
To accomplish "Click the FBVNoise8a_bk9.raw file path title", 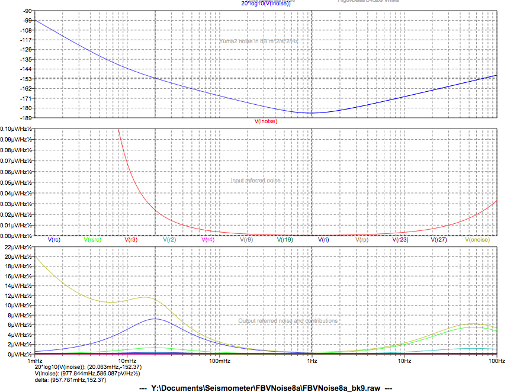I will 265,388.
